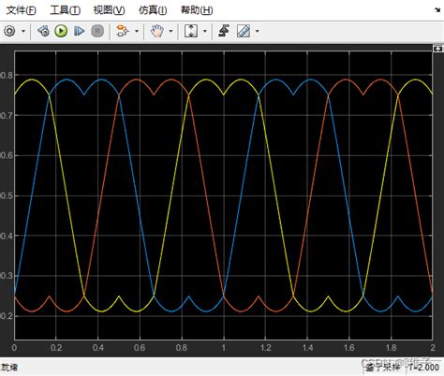
Task: Expand the measurements dropdown arrow
Action: point(258,31)
